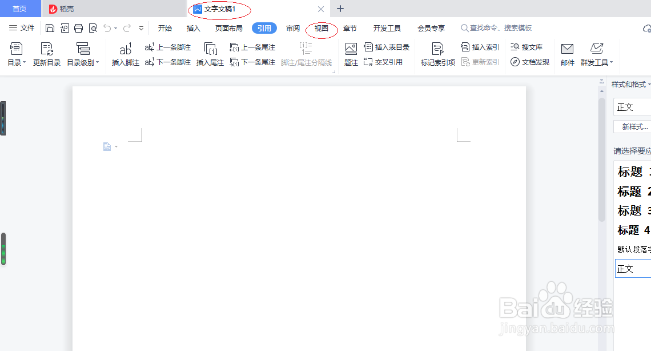
Task: Open the 目录 (Table of Contents) dropdown
Action: click(x=16, y=54)
